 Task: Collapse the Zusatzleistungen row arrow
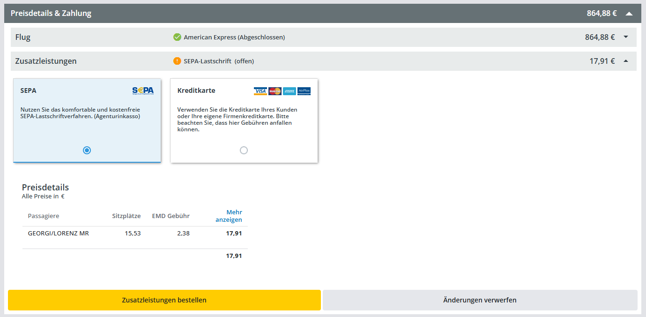click(x=626, y=61)
